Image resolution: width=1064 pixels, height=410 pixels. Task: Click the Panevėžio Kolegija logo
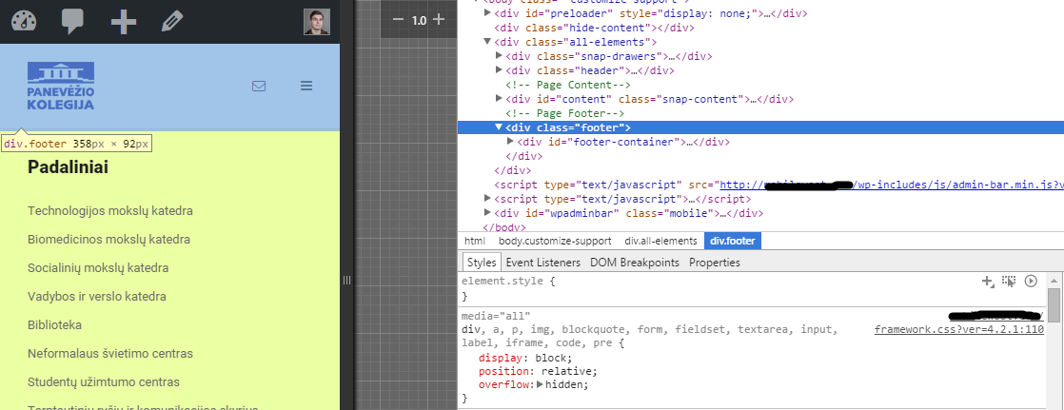coord(61,87)
